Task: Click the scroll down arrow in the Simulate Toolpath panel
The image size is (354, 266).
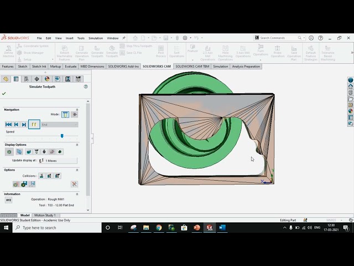Action: [88, 210]
